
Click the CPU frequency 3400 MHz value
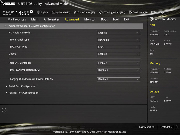pyautogui.click(x=154, y=34)
